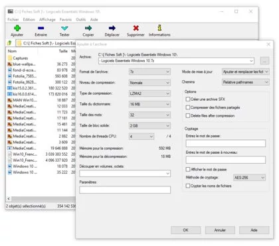Image resolution: width=279 pixels, height=246 pixels.
Task: Click the Copier arrow icon
Action: [x=88, y=28]
